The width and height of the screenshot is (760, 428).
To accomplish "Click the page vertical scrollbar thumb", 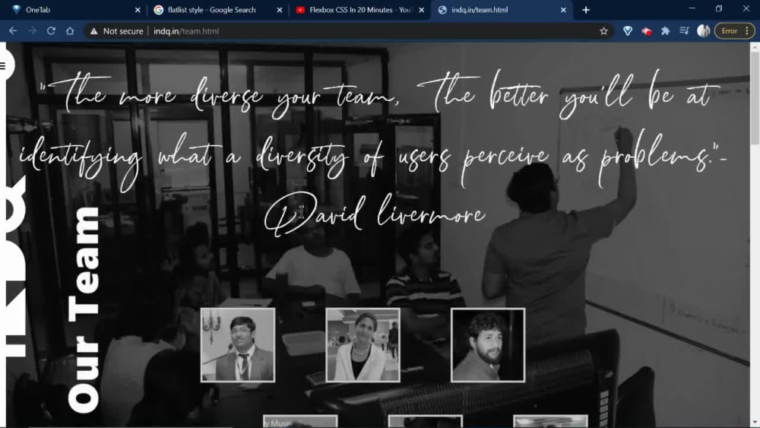I will pos(755,97).
